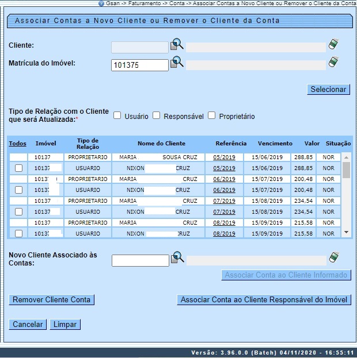This screenshot has height=358, width=357.
Task: Click the table scrollbar up arrow
Action: 346,157
